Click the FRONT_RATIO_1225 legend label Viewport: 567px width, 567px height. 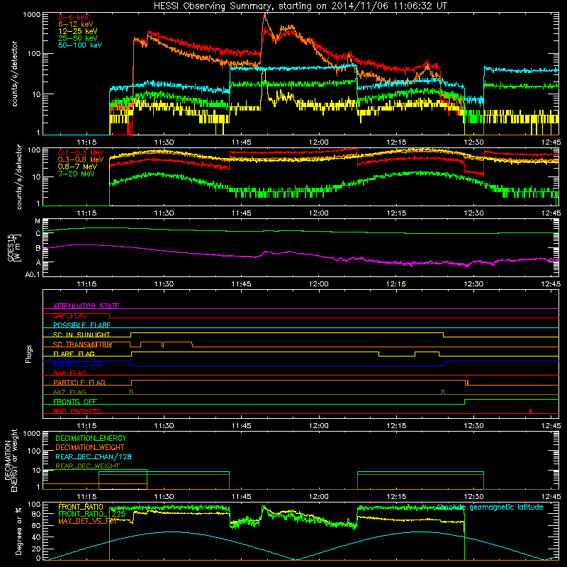click(91, 514)
